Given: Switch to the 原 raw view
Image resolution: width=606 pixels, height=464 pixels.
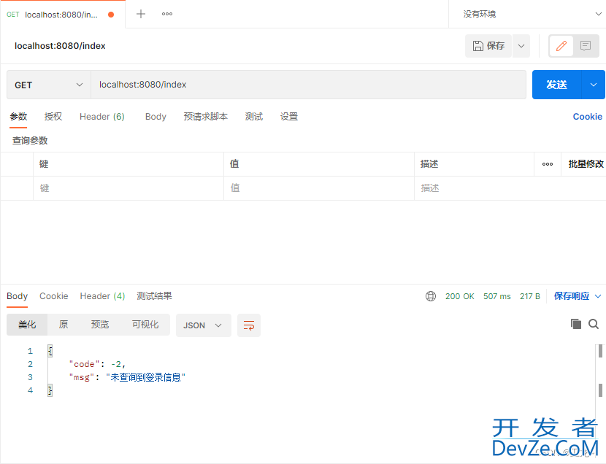Looking at the screenshot, I should [64, 325].
